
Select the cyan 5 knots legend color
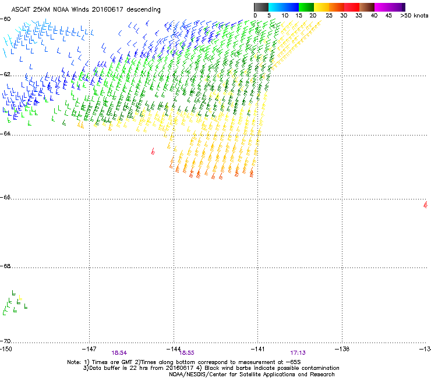coord(275,7)
